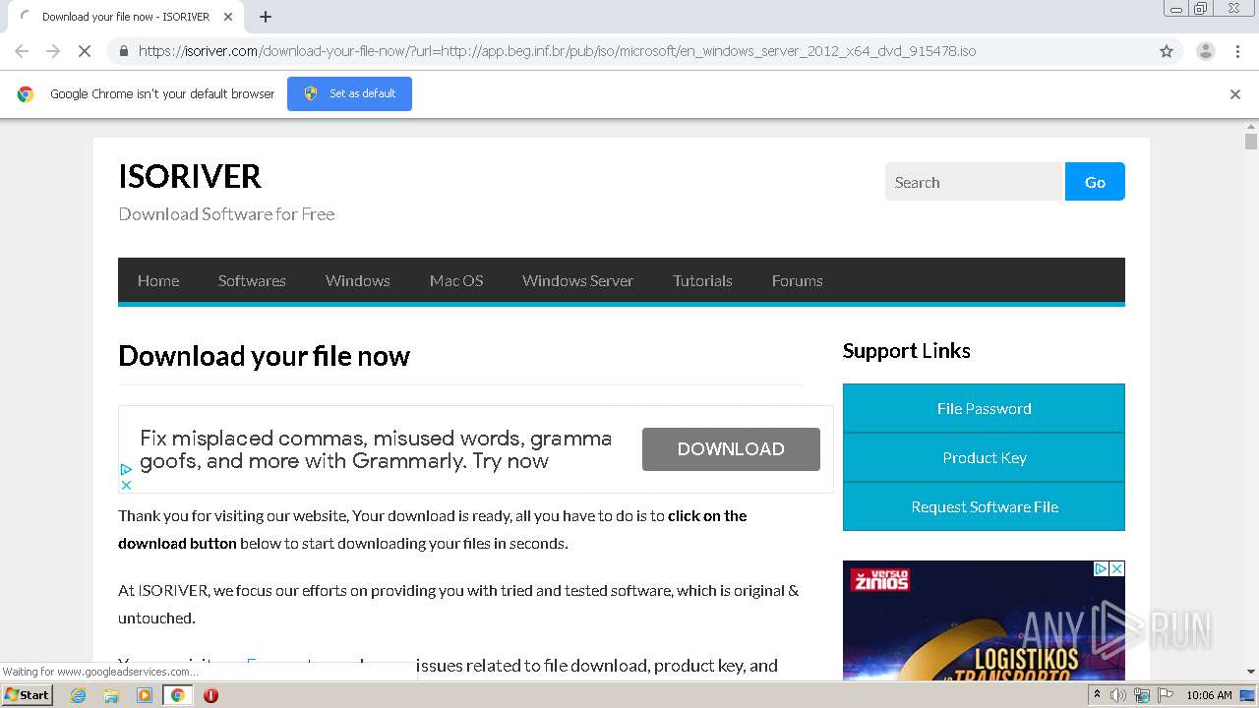Click the grey DOWNLOAD ad button

[x=731, y=449]
